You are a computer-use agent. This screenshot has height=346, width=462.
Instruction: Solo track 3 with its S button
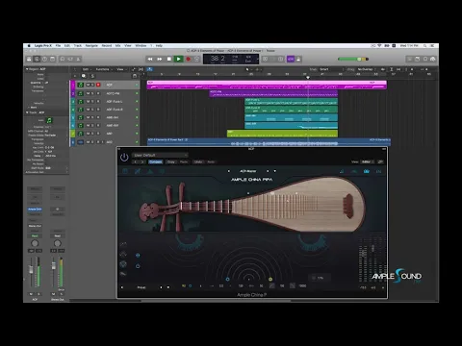pyautogui.click(x=93, y=101)
